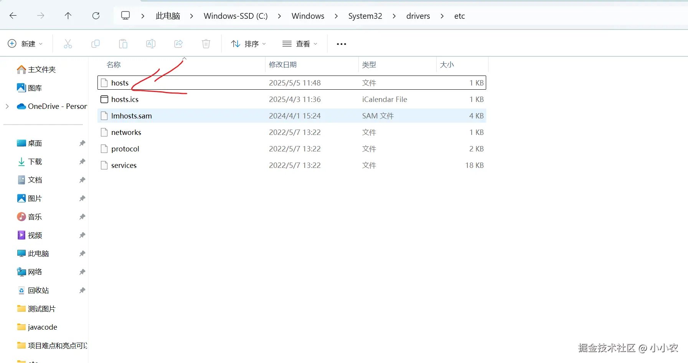688x363 pixels.
Task: Go forward with the forward arrow
Action: pyautogui.click(x=41, y=16)
